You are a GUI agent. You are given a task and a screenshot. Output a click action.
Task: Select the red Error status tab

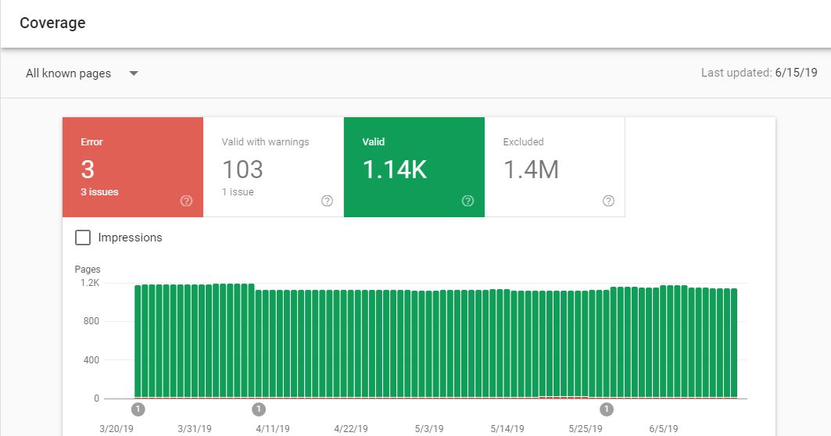(x=133, y=167)
